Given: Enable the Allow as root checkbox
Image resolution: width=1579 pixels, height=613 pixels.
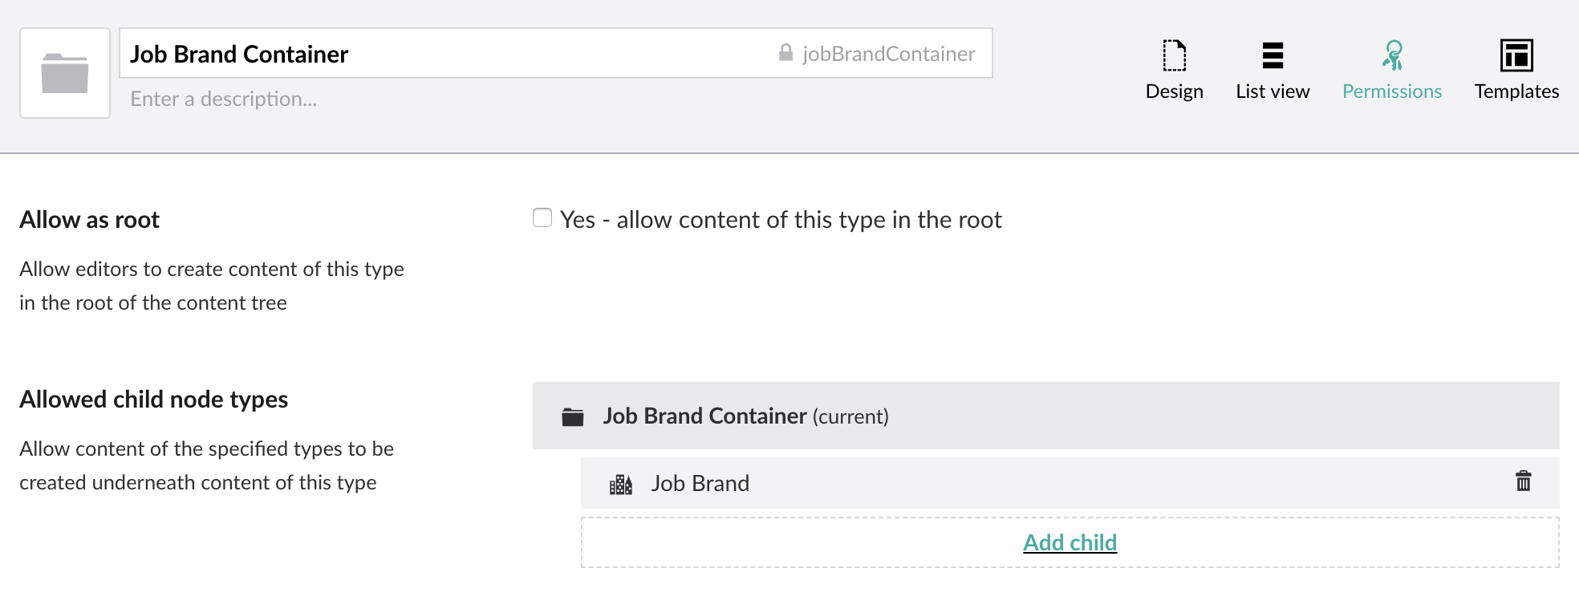Looking at the screenshot, I should pos(542,218).
